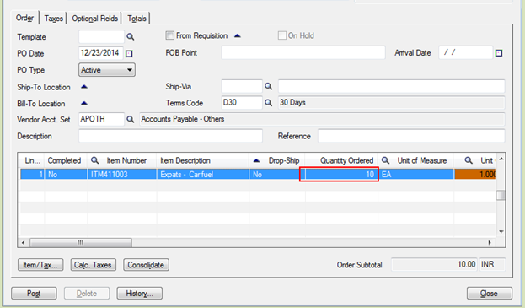Zoom the From Requisition arrow
Viewport: 525px width, 308px height.
[238, 35]
